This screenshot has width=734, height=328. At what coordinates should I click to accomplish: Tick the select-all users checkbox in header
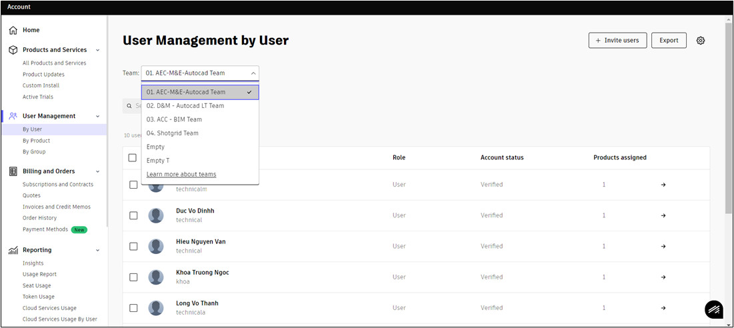pyautogui.click(x=133, y=158)
